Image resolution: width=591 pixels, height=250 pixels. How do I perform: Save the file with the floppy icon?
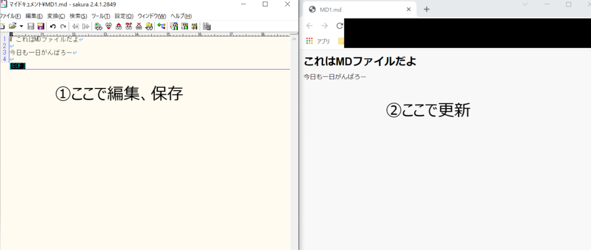[31, 26]
